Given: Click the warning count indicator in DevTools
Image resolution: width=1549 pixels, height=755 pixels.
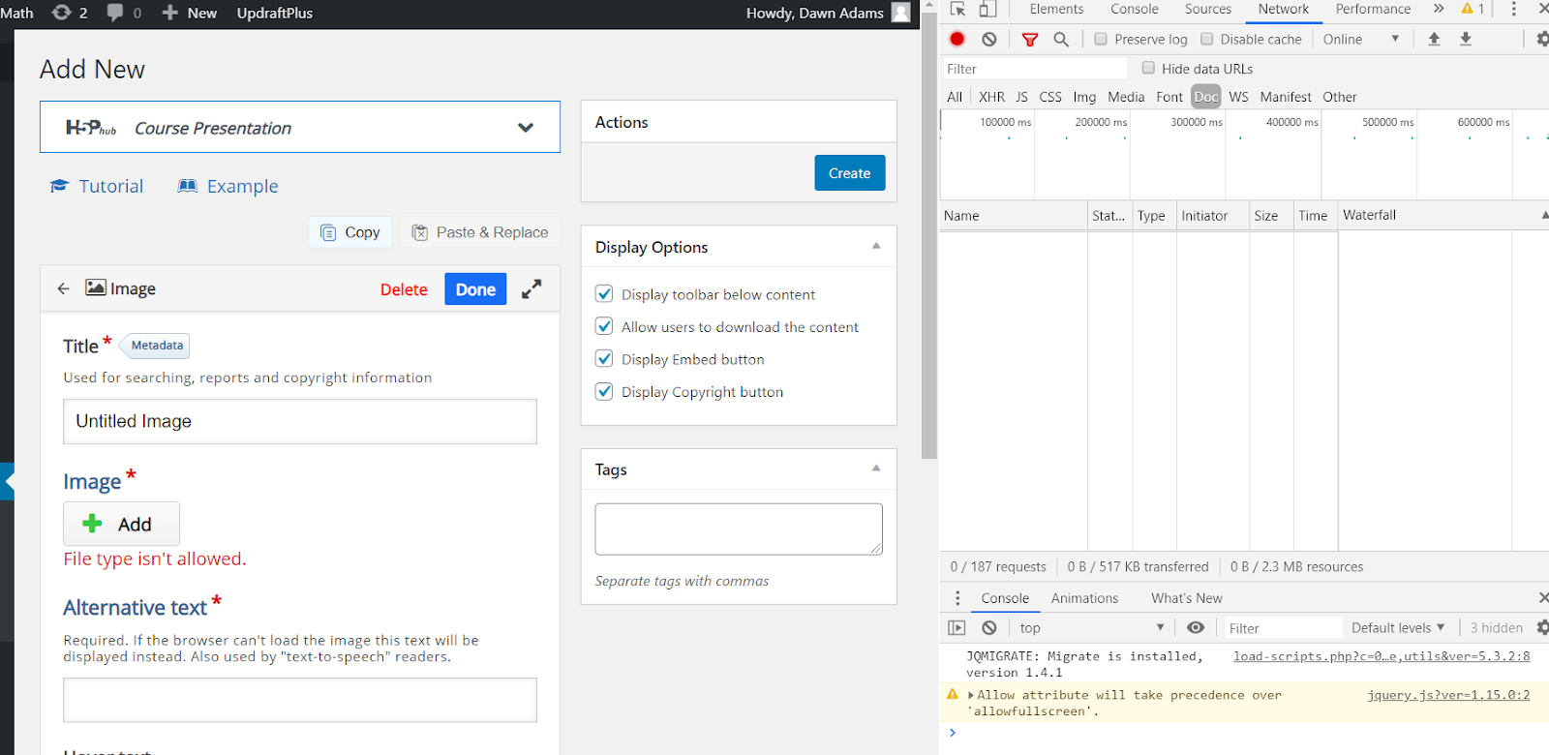Looking at the screenshot, I should (1473, 10).
